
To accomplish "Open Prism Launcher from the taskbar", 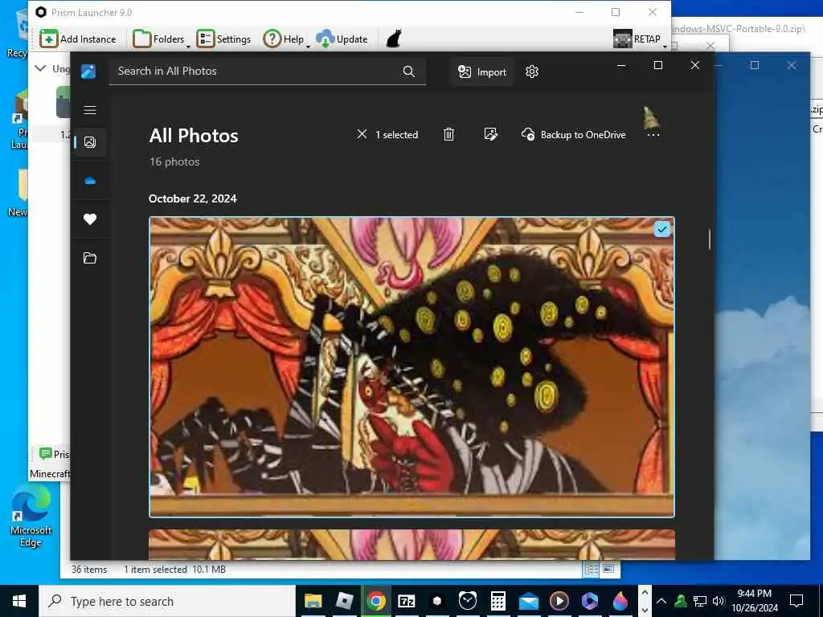I will [436, 601].
